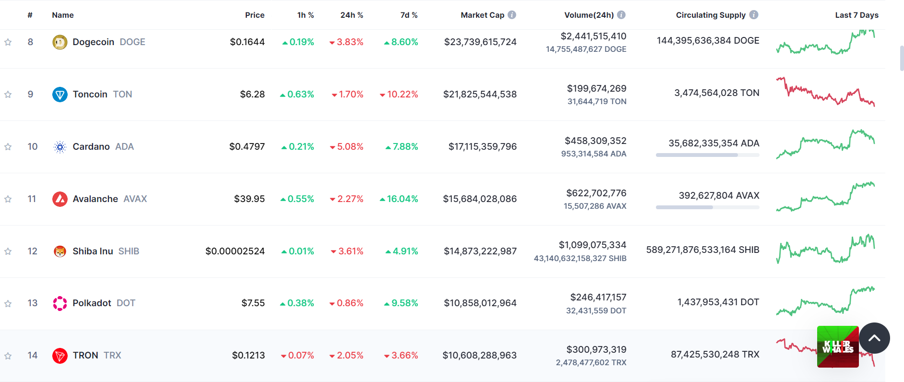Viewport: 904px width, 382px height.
Task: Click the Shiba Inu logo icon
Action: pos(59,251)
